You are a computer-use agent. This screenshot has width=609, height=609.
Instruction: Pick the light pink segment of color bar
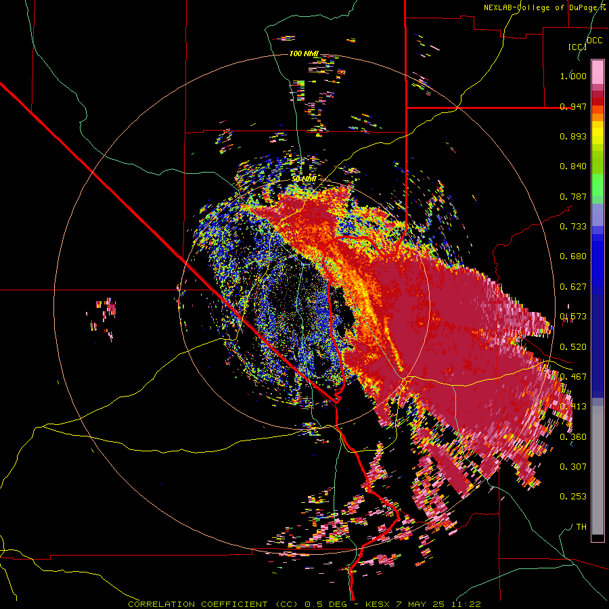[597, 72]
